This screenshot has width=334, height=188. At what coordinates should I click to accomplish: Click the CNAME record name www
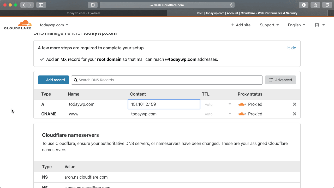tap(74, 114)
